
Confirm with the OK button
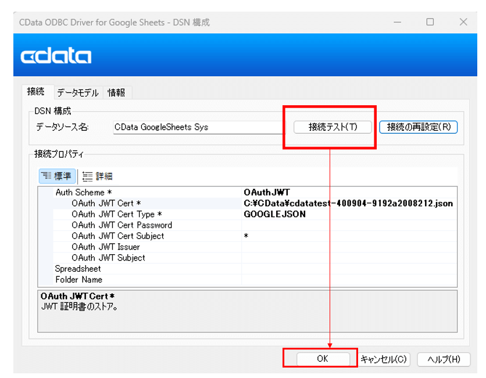click(323, 359)
